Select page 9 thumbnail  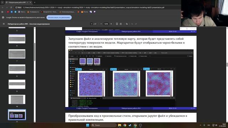click(x=17, y=84)
